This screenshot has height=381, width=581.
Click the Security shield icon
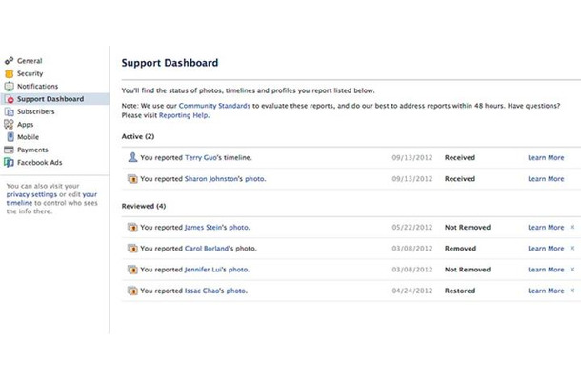pos(9,73)
